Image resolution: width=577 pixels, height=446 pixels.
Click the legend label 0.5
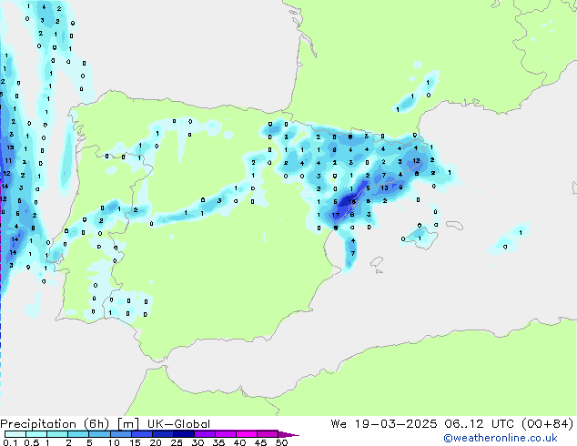coord(32,442)
